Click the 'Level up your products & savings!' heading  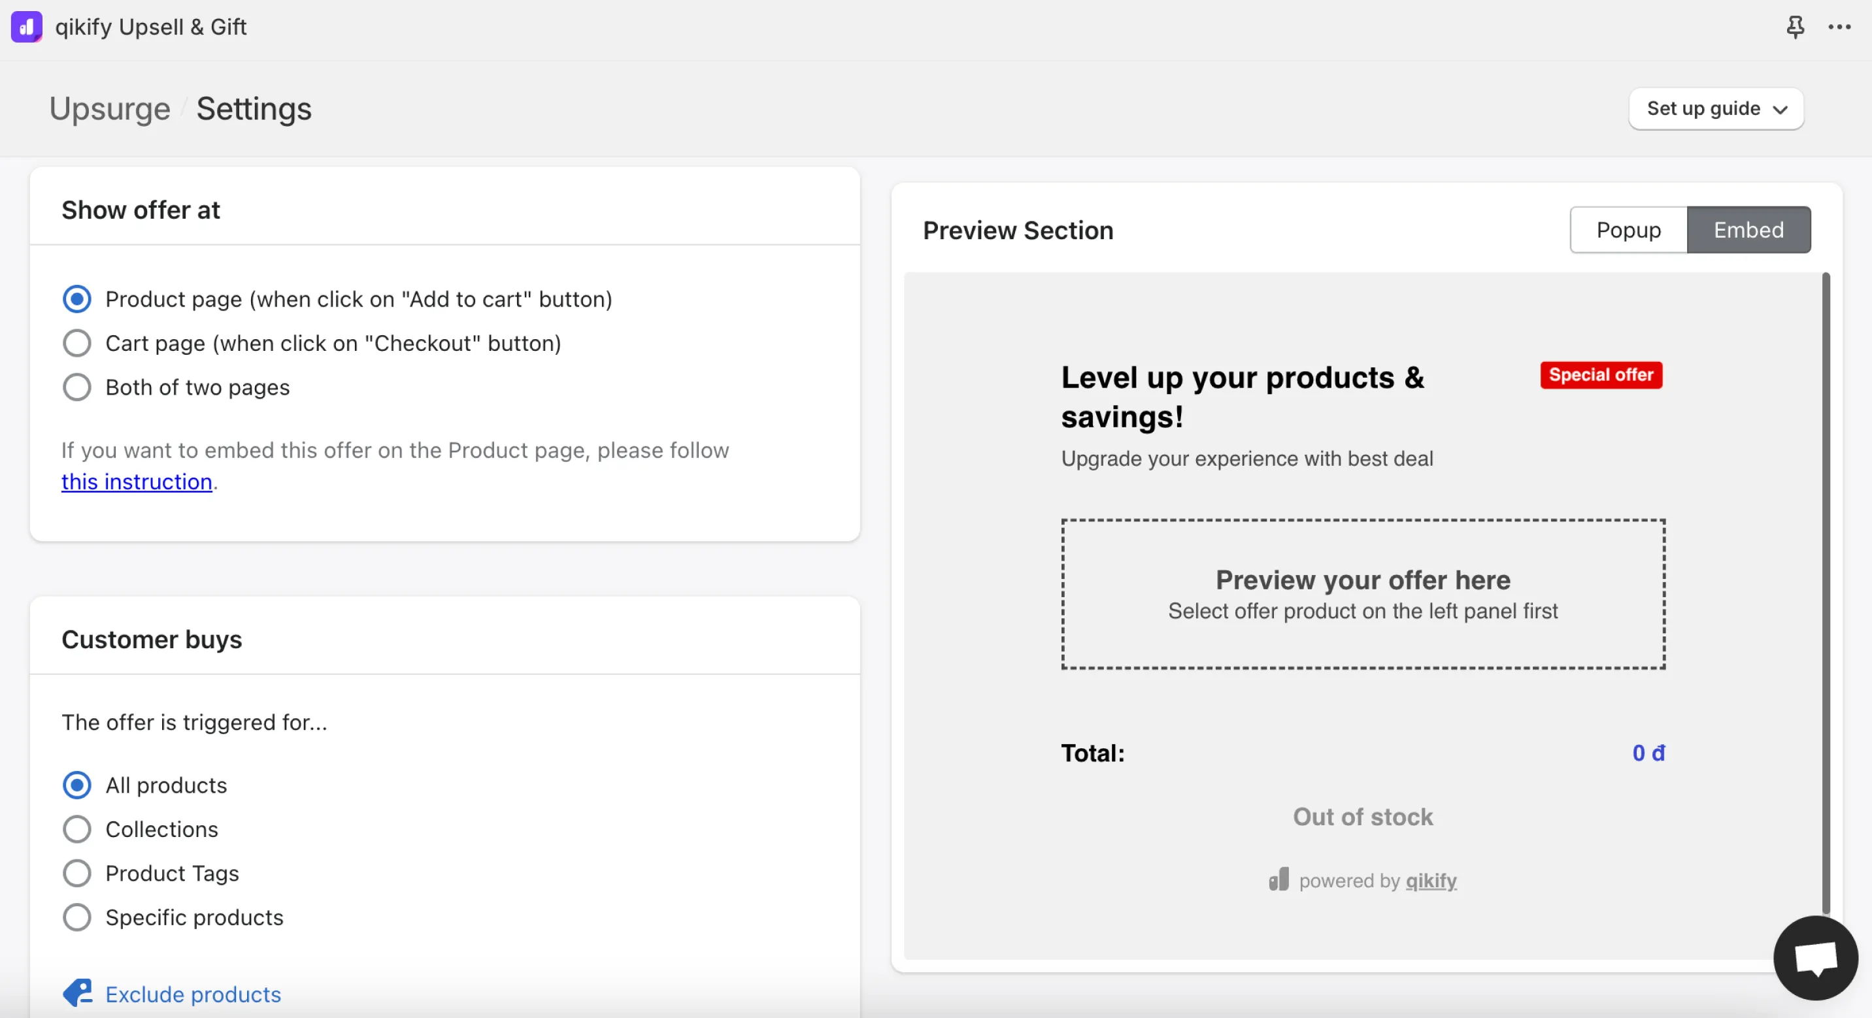pyautogui.click(x=1243, y=397)
